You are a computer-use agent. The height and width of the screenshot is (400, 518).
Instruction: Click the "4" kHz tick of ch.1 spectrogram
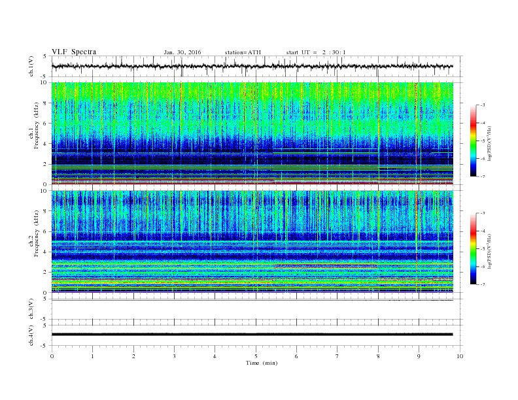(x=46, y=144)
